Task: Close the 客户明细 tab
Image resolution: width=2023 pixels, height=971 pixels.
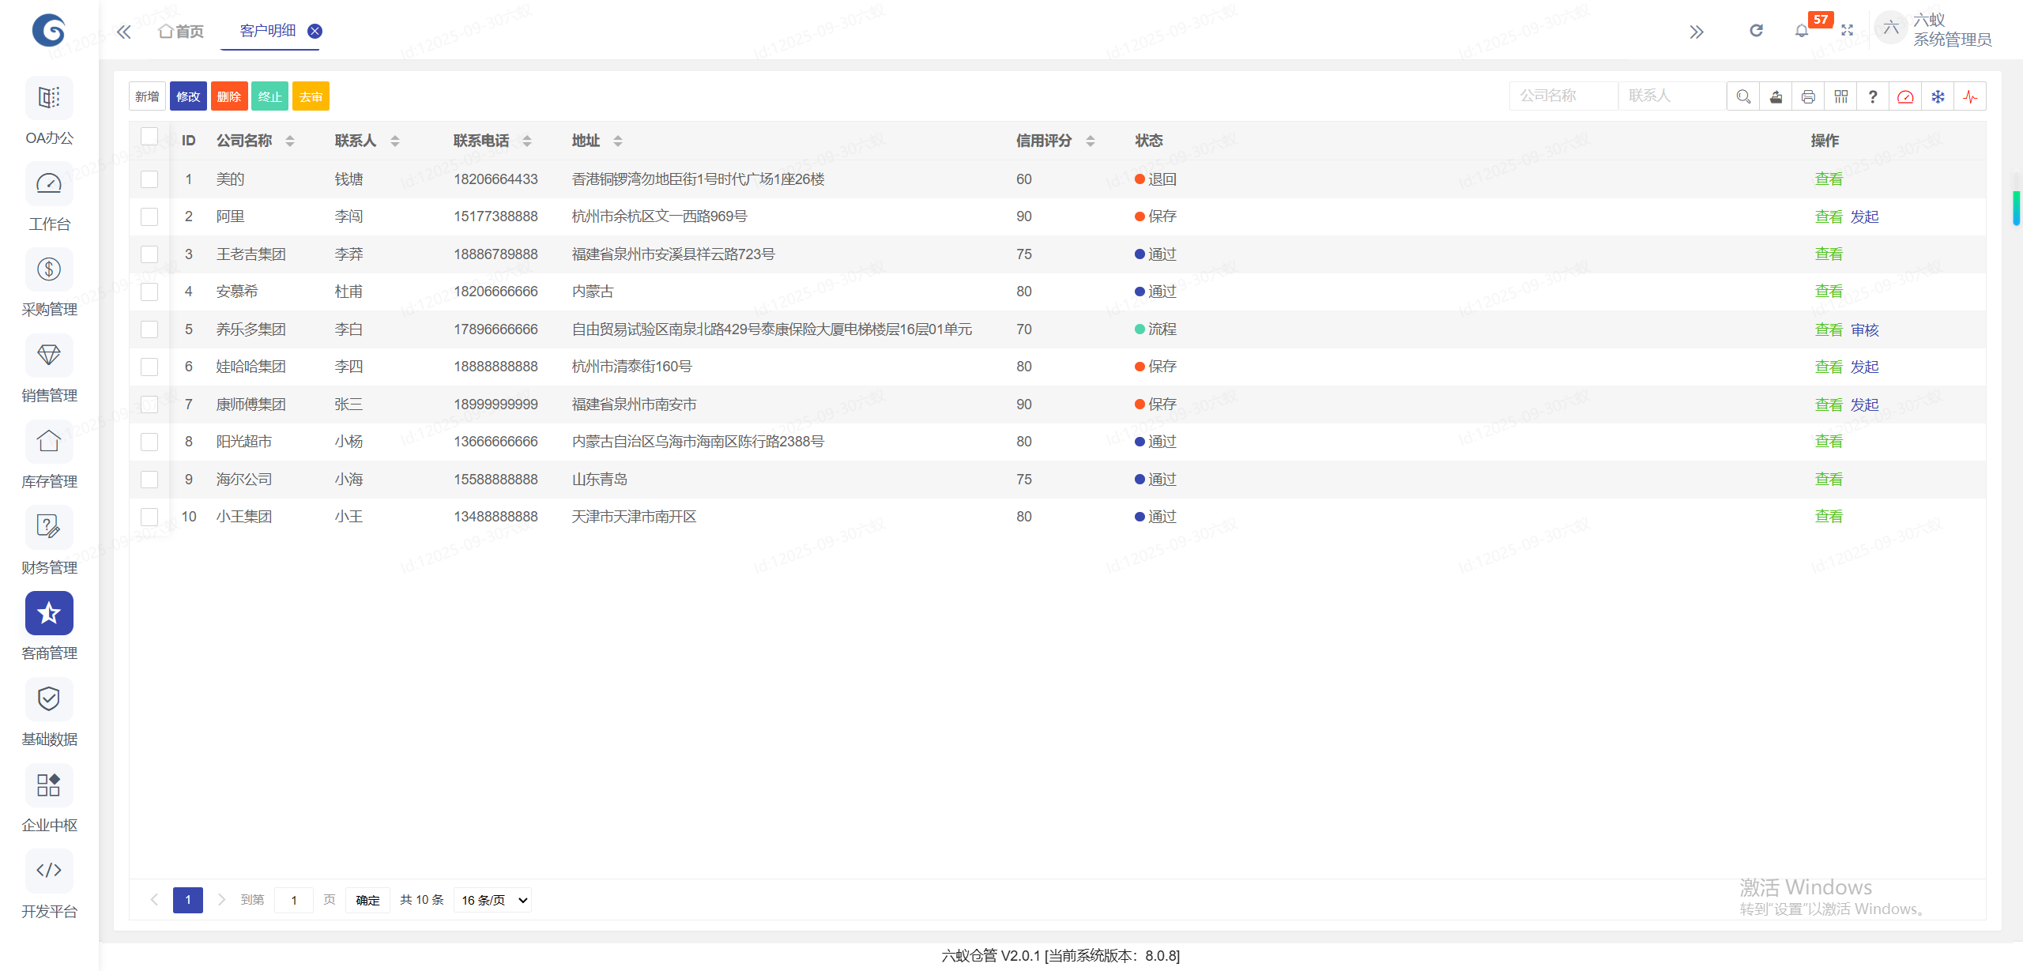Action: pyautogui.click(x=315, y=31)
